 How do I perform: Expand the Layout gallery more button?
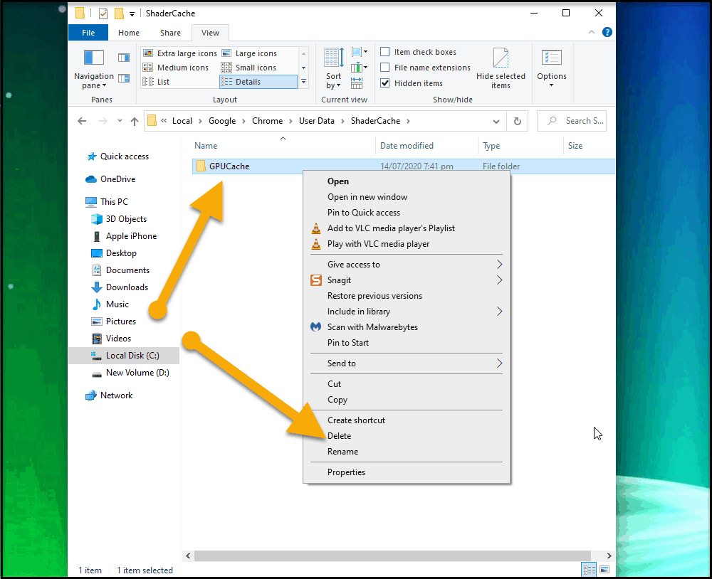click(x=304, y=82)
